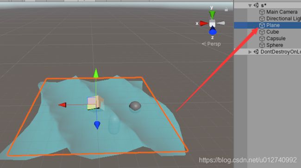
Task: Click the green Y-axis cone on orientation gizmo
Action: coord(212,15)
